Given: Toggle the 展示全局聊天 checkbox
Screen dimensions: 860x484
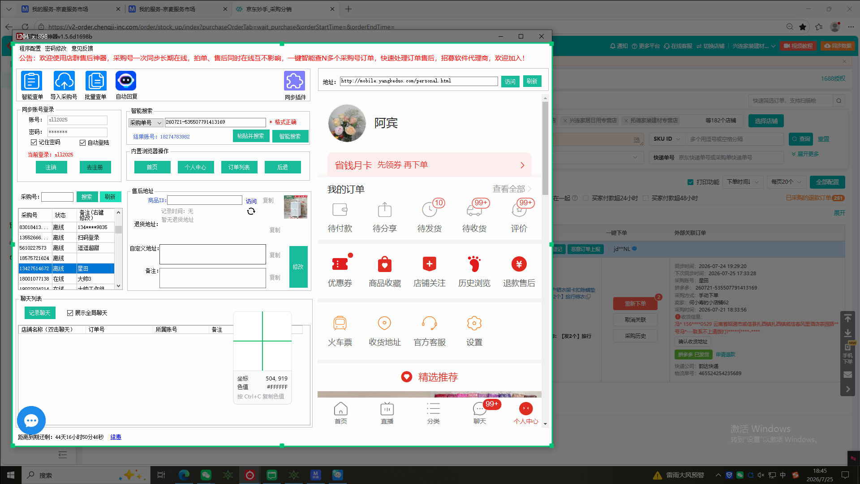Looking at the screenshot, I should 70,313.
